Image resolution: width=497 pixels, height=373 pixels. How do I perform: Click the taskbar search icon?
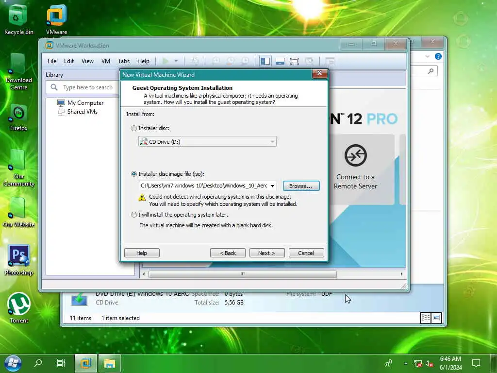pos(38,363)
